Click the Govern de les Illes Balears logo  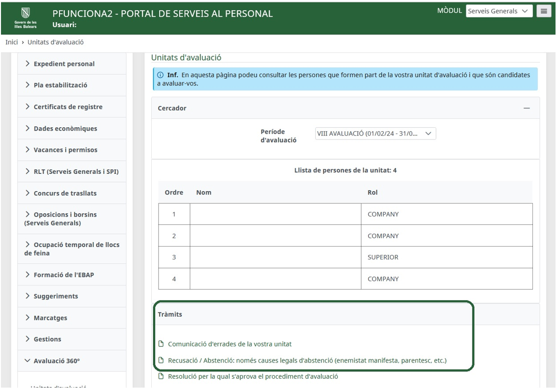[x=25, y=18]
